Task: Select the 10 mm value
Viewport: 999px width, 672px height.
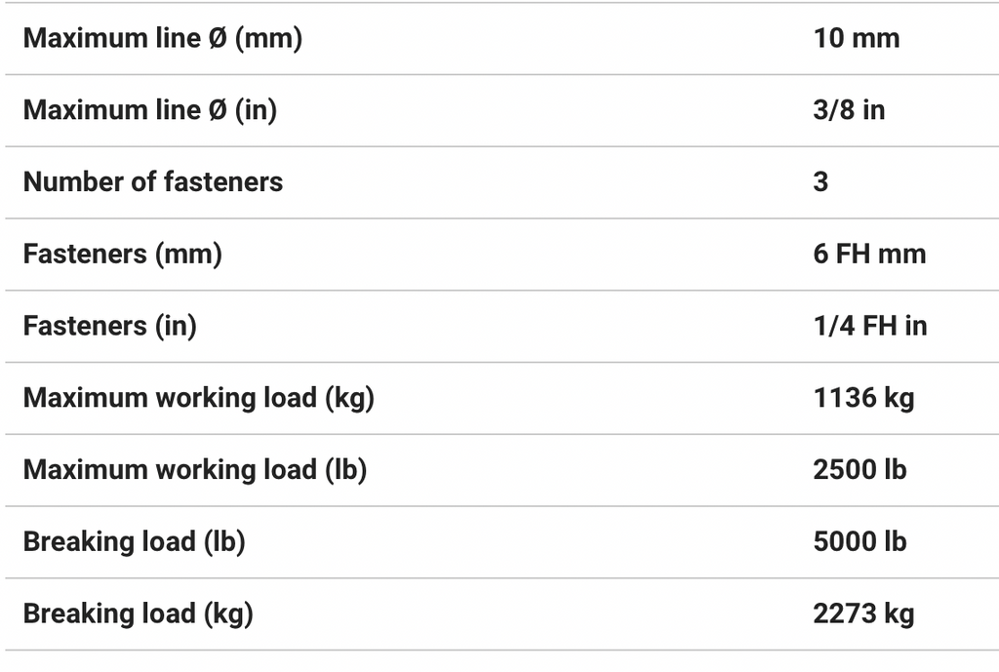Action: tap(856, 39)
